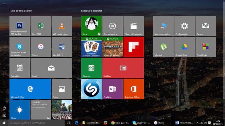
Task: Launch iTunes from the Start tile
Action: point(41,47)
